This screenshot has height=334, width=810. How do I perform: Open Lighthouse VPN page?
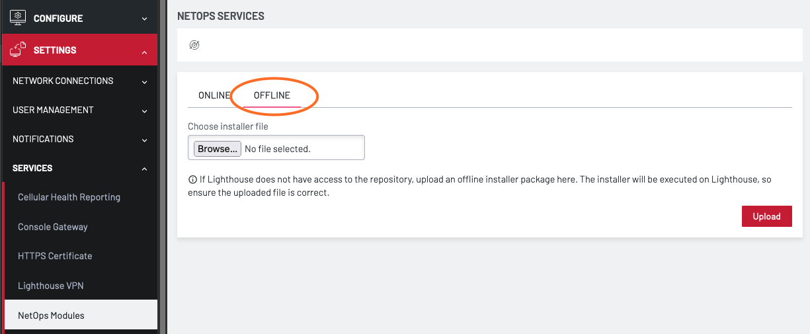point(81,286)
